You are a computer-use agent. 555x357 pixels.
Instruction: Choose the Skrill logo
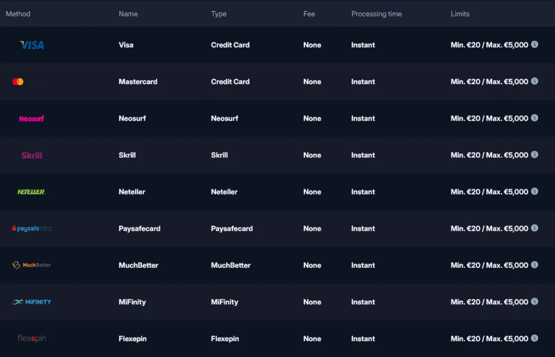pyautogui.click(x=31, y=155)
